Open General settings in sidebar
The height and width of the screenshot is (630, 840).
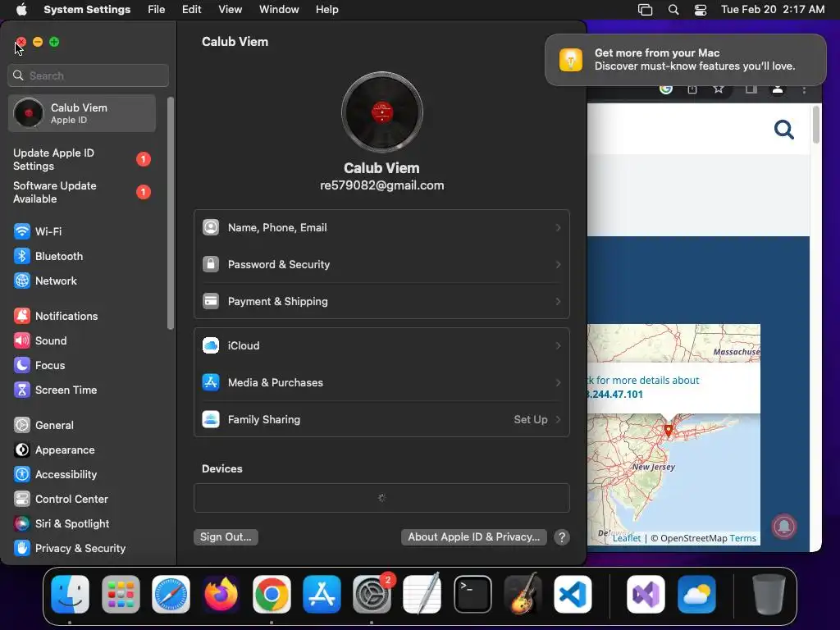(x=43, y=426)
